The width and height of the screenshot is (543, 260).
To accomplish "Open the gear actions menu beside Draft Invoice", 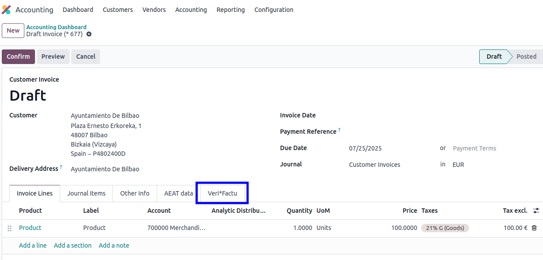I will [x=89, y=34].
